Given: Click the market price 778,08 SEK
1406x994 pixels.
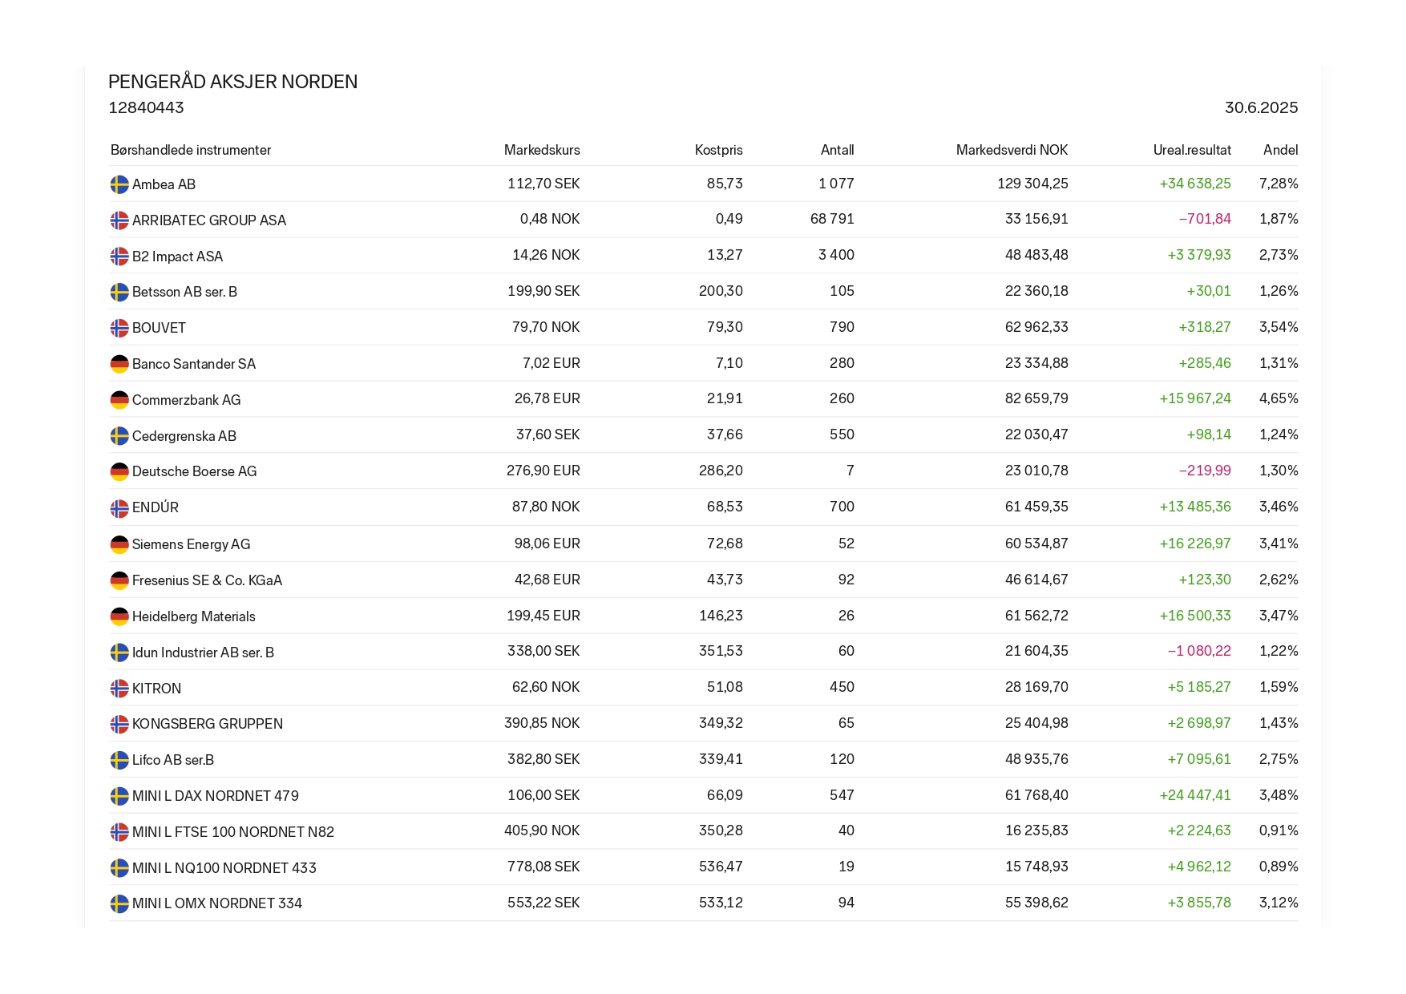Looking at the screenshot, I should pyautogui.click(x=543, y=867).
